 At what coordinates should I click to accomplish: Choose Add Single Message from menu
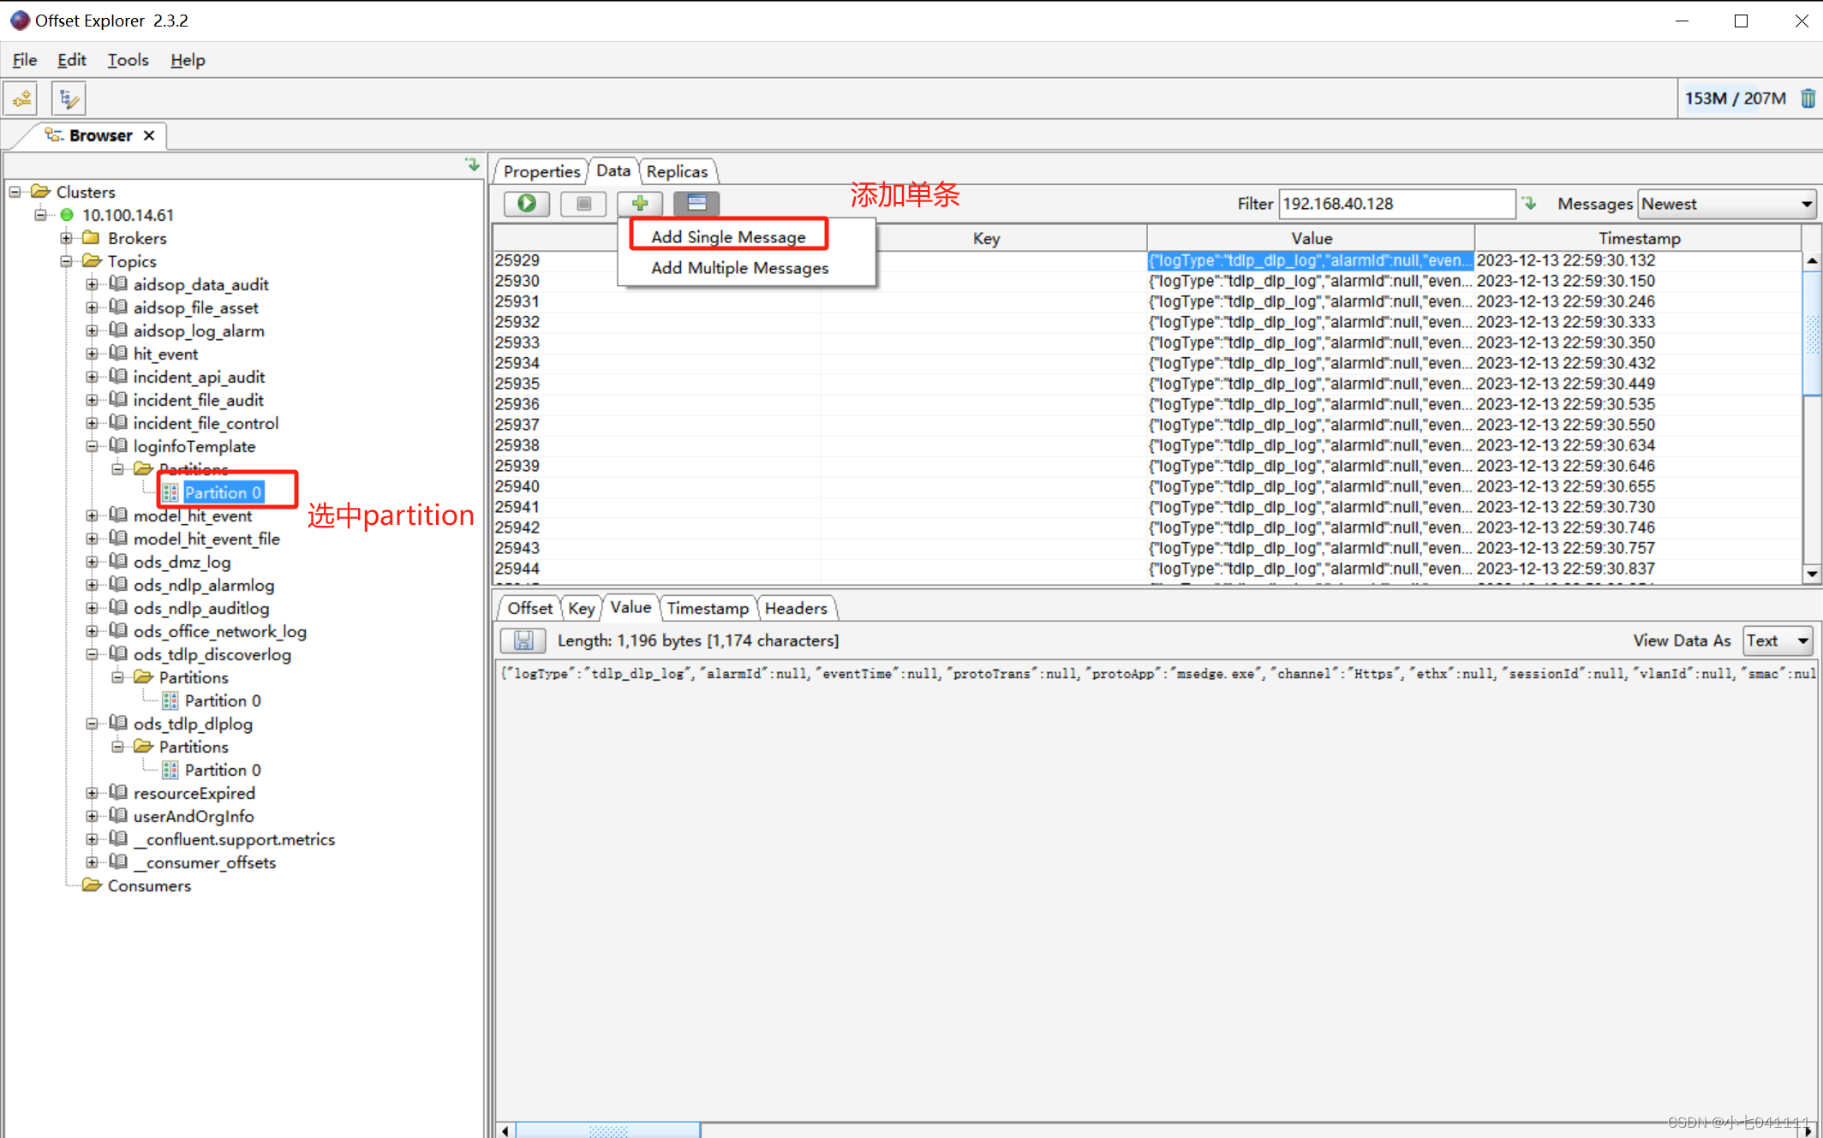click(728, 236)
